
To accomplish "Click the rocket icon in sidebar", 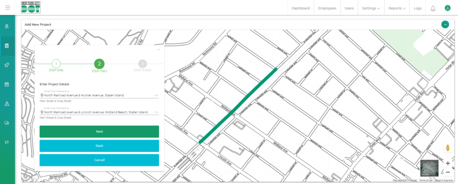I will [7, 65].
